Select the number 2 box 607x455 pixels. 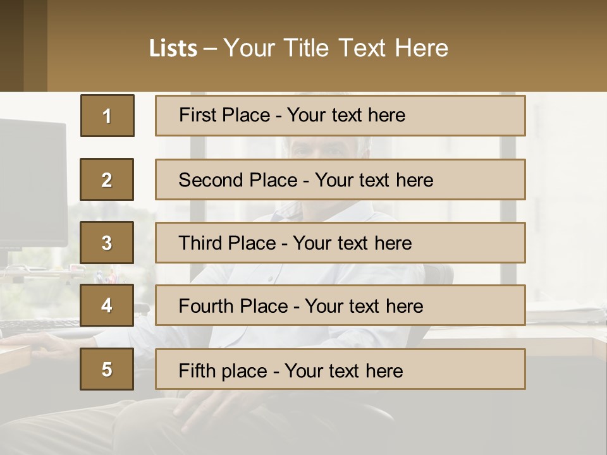(107, 179)
